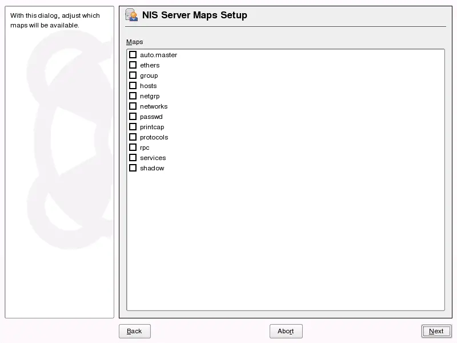Check the passwd map

tap(133, 116)
